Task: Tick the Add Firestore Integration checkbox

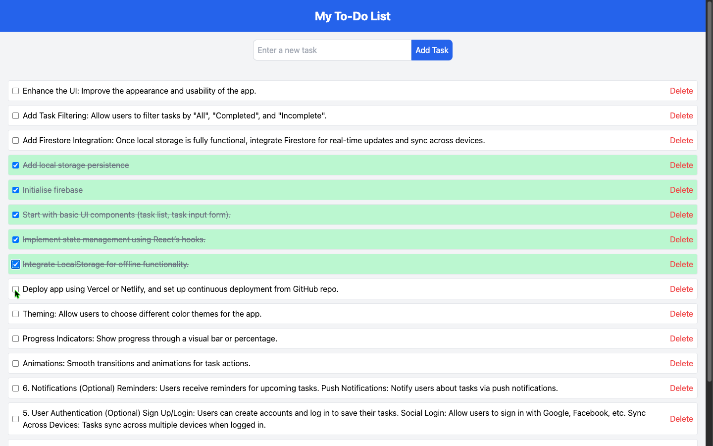Action: 16,141
